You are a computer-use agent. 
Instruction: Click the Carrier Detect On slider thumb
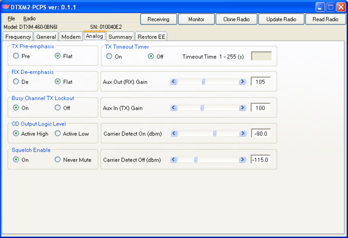click(x=214, y=133)
